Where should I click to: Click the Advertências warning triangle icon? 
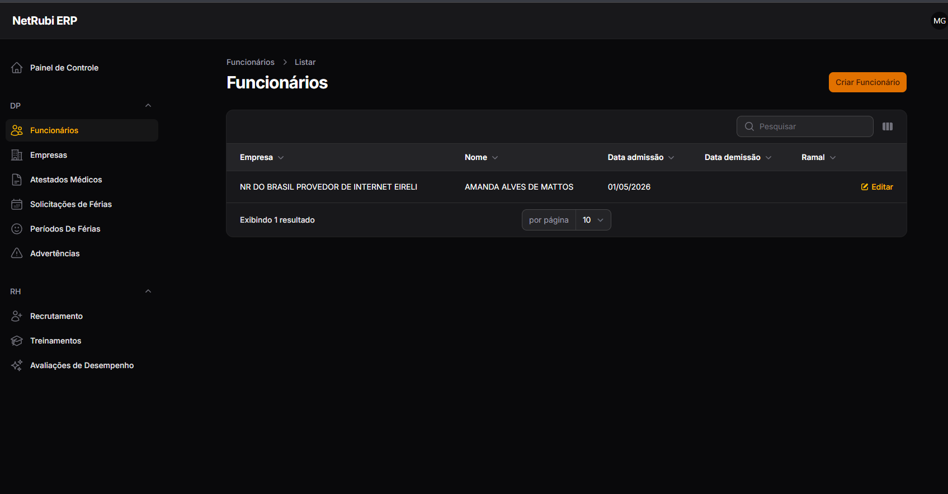pyautogui.click(x=17, y=253)
